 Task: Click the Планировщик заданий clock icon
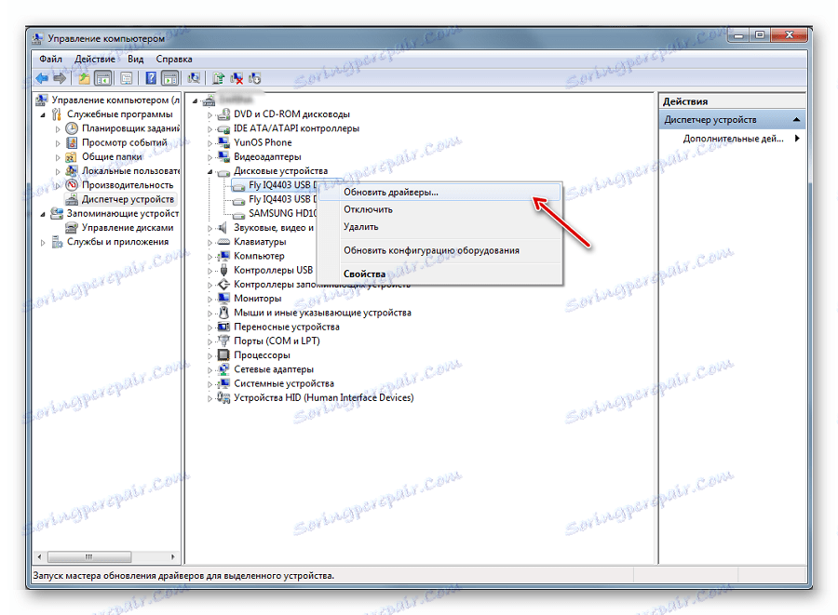coord(72,128)
